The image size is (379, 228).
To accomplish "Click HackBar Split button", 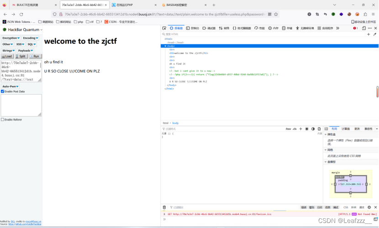I will coord(21,56).
